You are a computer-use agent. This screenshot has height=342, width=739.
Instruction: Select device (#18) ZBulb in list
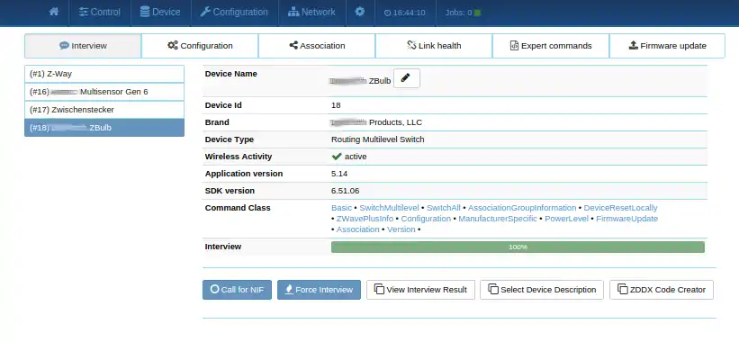(104, 128)
